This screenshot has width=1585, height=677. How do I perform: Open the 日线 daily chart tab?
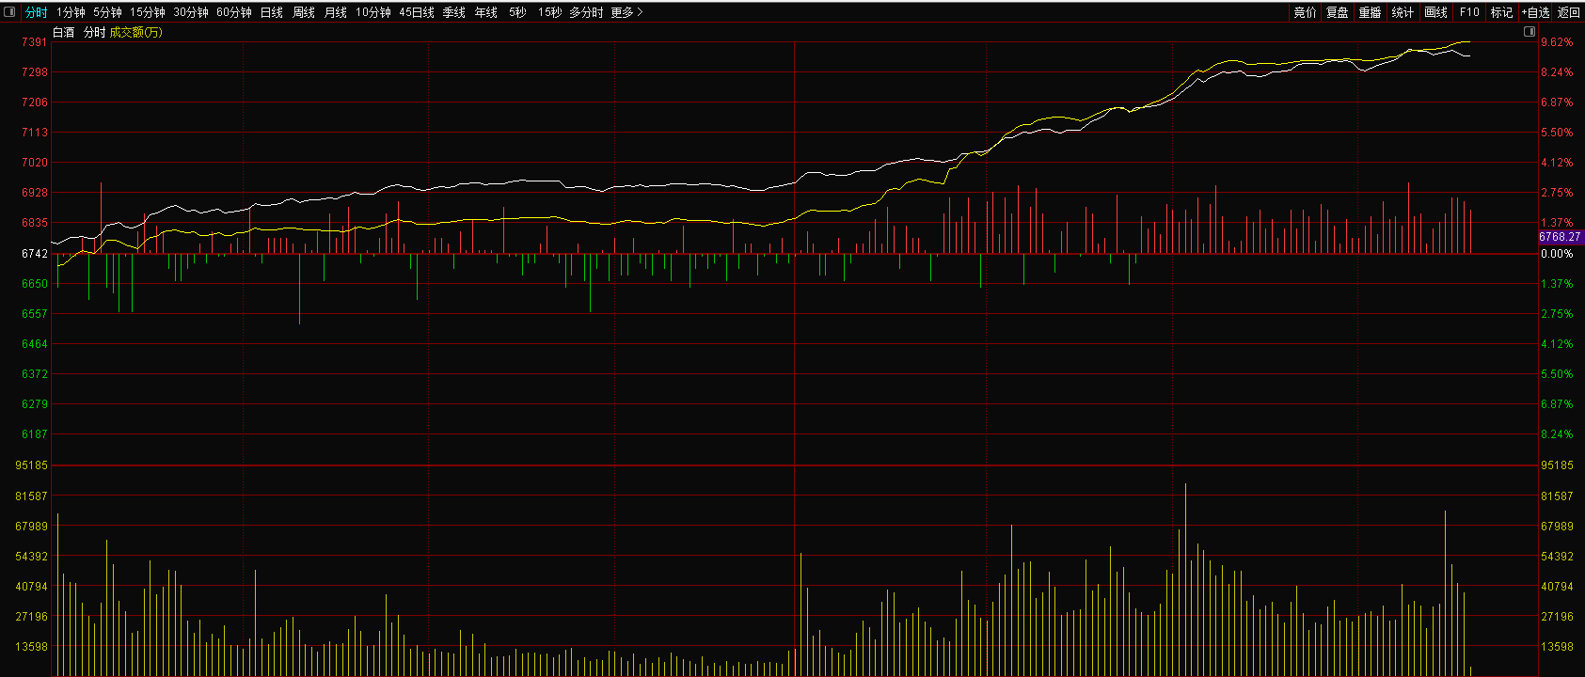tap(271, 12)
